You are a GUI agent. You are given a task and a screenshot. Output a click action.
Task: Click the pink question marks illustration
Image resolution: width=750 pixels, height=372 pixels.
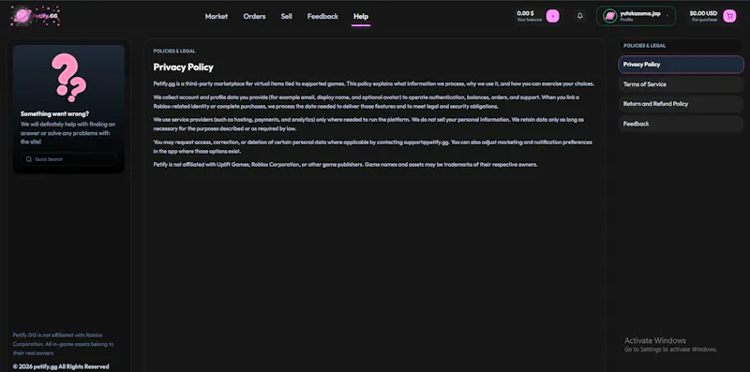tap(69, 78)
